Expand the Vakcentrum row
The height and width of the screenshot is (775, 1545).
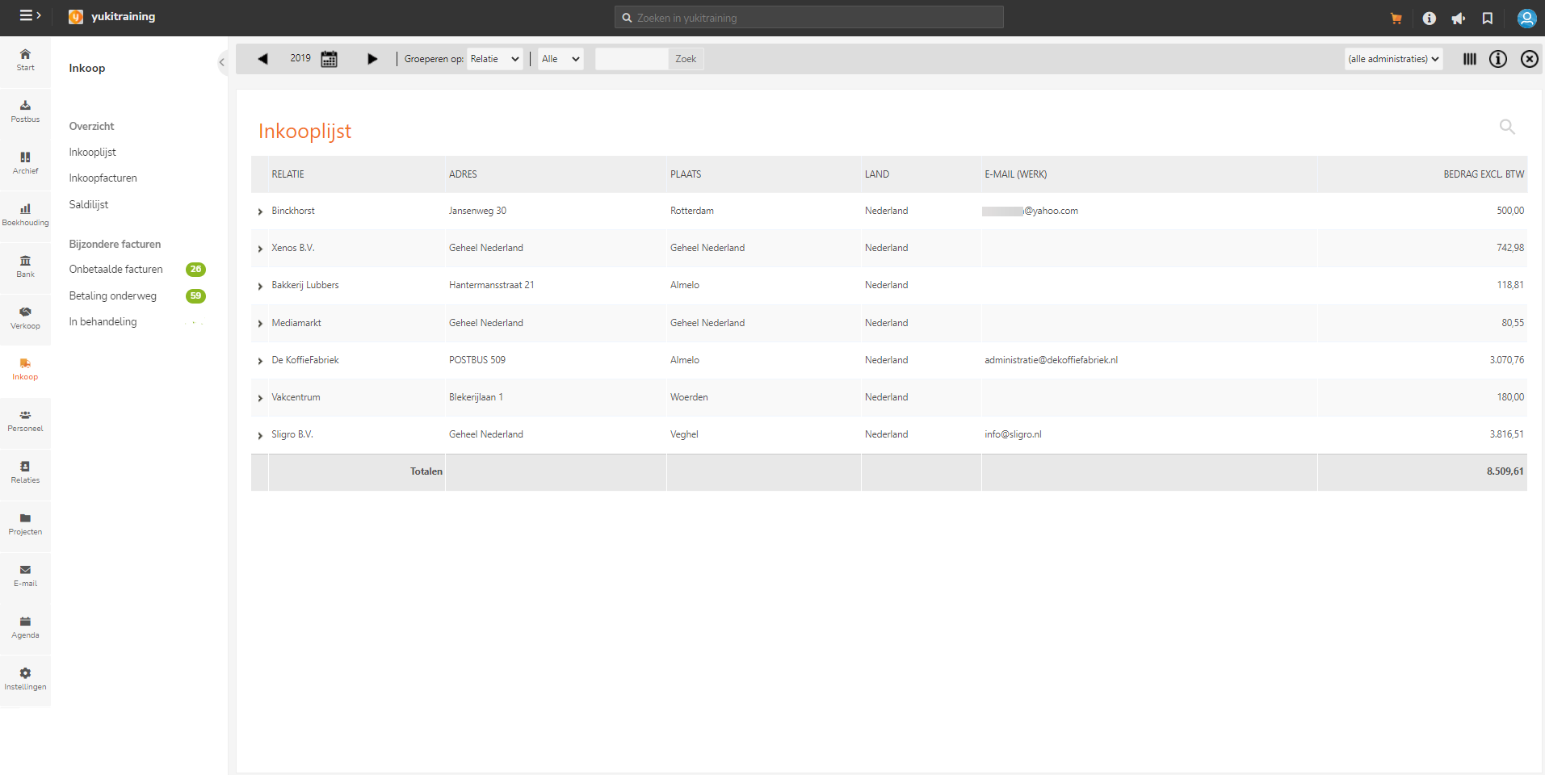point(260,398)
